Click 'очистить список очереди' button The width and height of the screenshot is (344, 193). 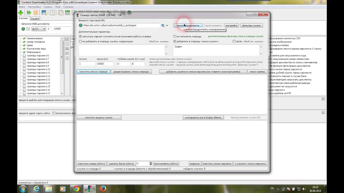click(x=93, y=72)
